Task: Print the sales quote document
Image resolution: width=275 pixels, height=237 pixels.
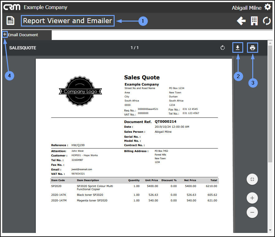Action: click(252, 48)
